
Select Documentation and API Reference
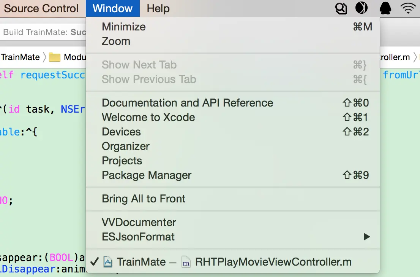tap(187, 103)
